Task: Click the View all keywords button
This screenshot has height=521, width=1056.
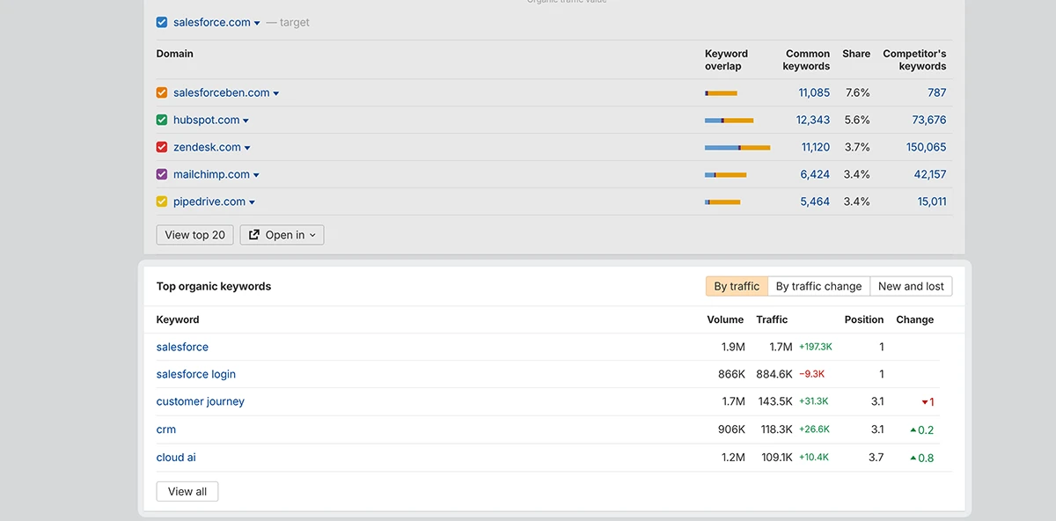Action: (187, 491)
